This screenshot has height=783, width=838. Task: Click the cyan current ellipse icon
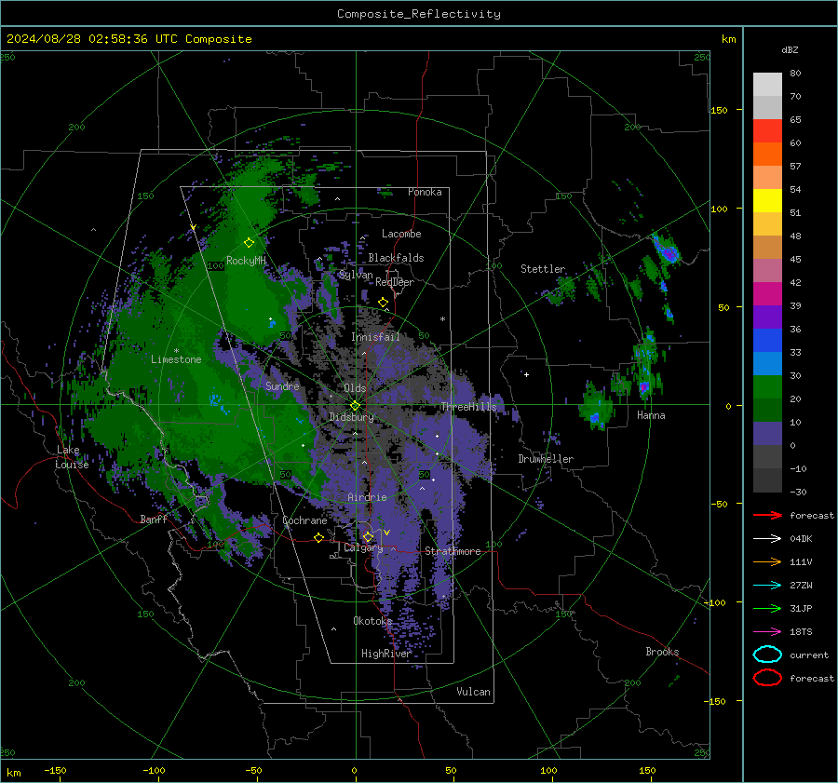coord(767,655)
